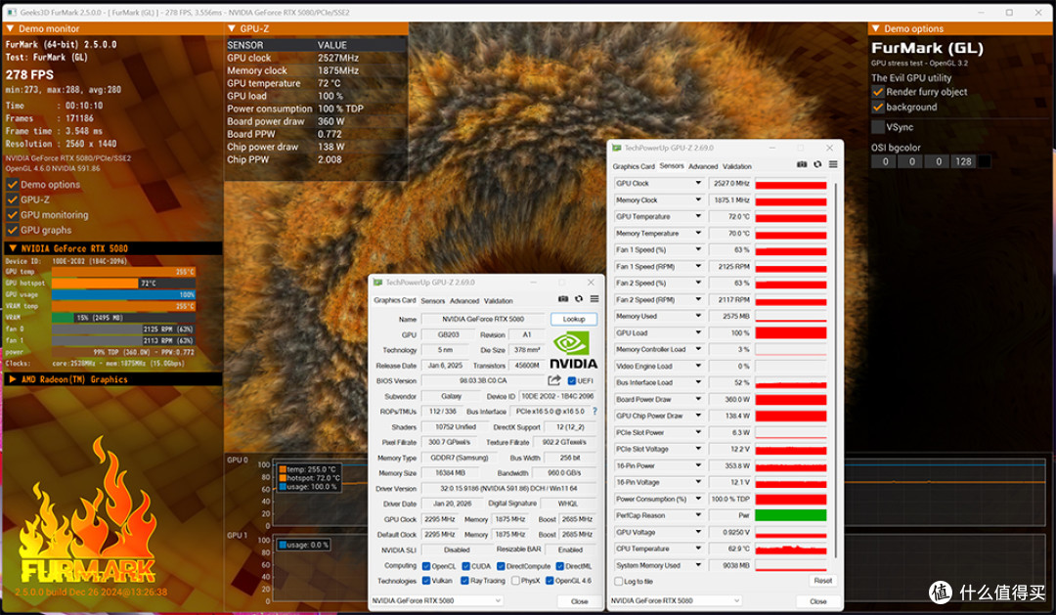Screen dimensions: 1056x615
Task: Click the Subvendor value Galaxy
Action: point(451,396)
